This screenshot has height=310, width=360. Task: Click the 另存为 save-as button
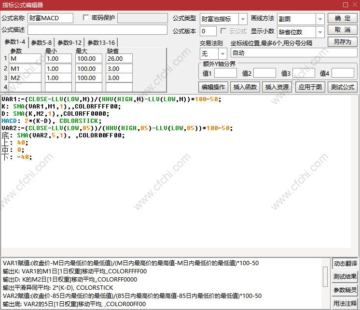[x=342, y=42]
